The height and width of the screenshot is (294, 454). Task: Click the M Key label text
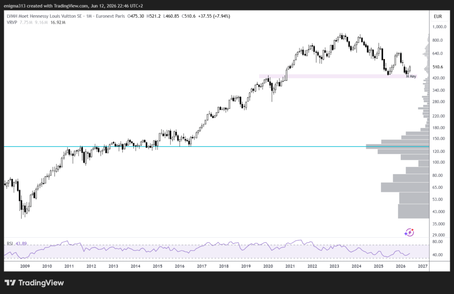411,76
